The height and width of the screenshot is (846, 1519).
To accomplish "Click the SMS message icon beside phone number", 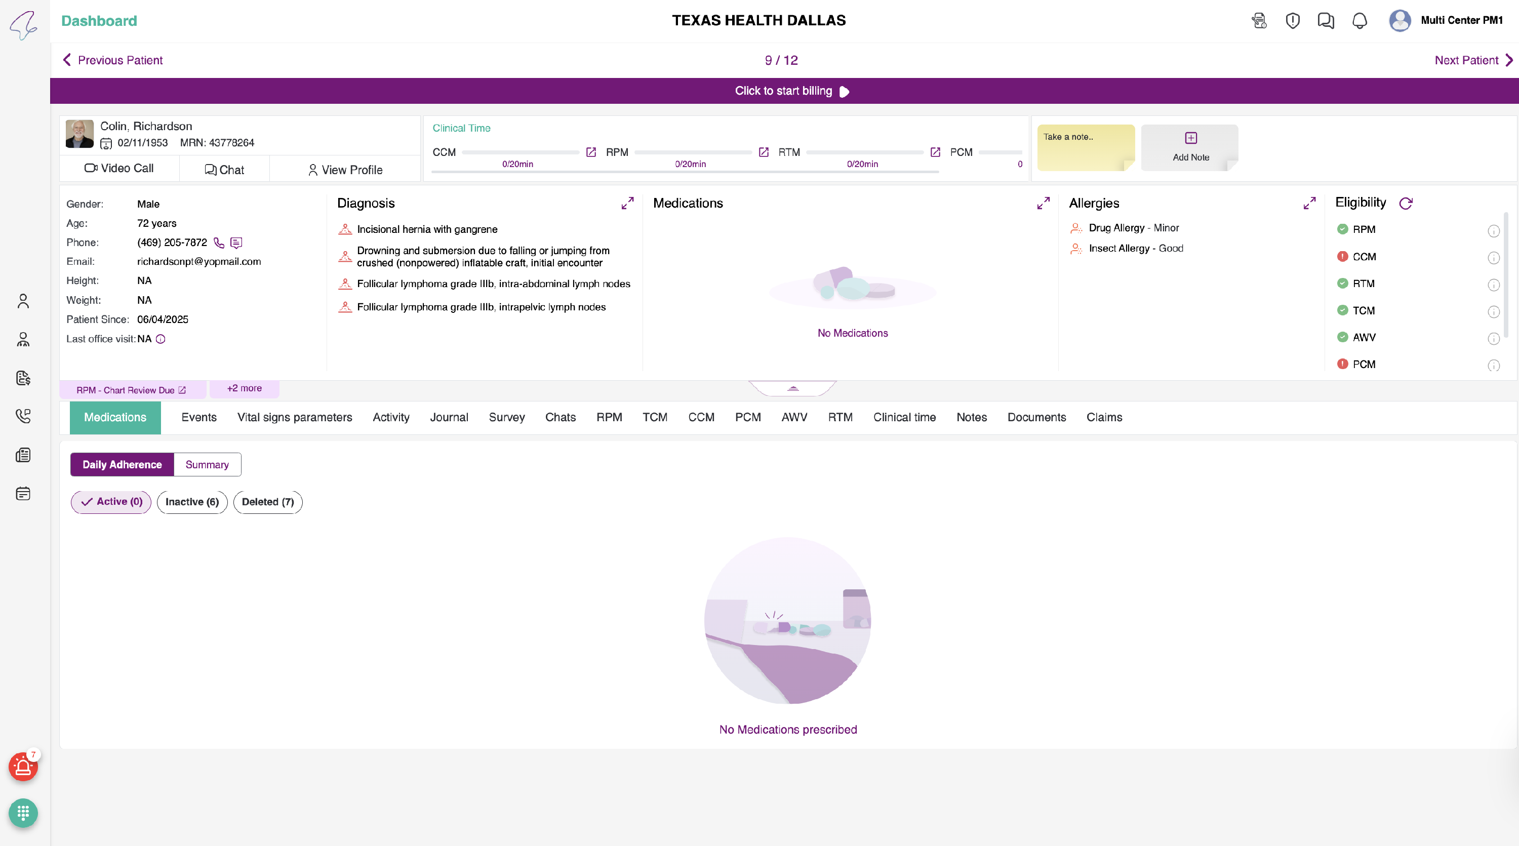I will click(x=236, y=243).
